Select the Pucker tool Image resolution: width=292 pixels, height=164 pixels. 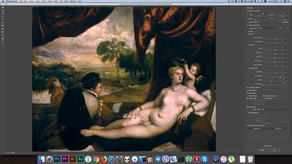[x=3, y=20]
